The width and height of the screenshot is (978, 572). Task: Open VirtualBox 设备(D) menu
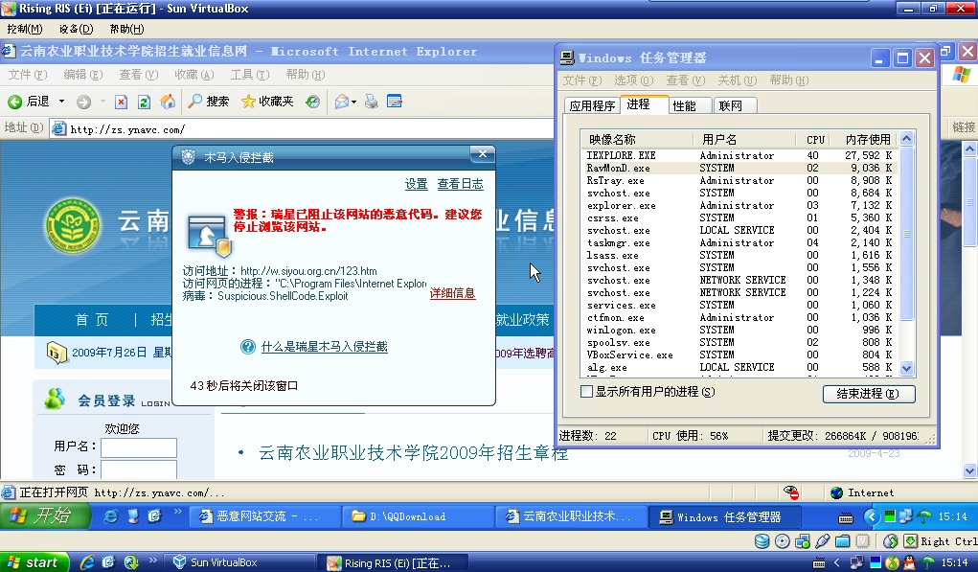[76, 29]
